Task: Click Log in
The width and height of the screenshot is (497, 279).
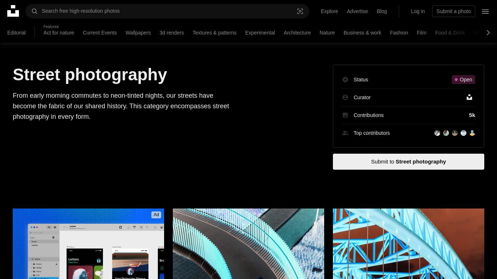Action: click(x=418, y=11)
